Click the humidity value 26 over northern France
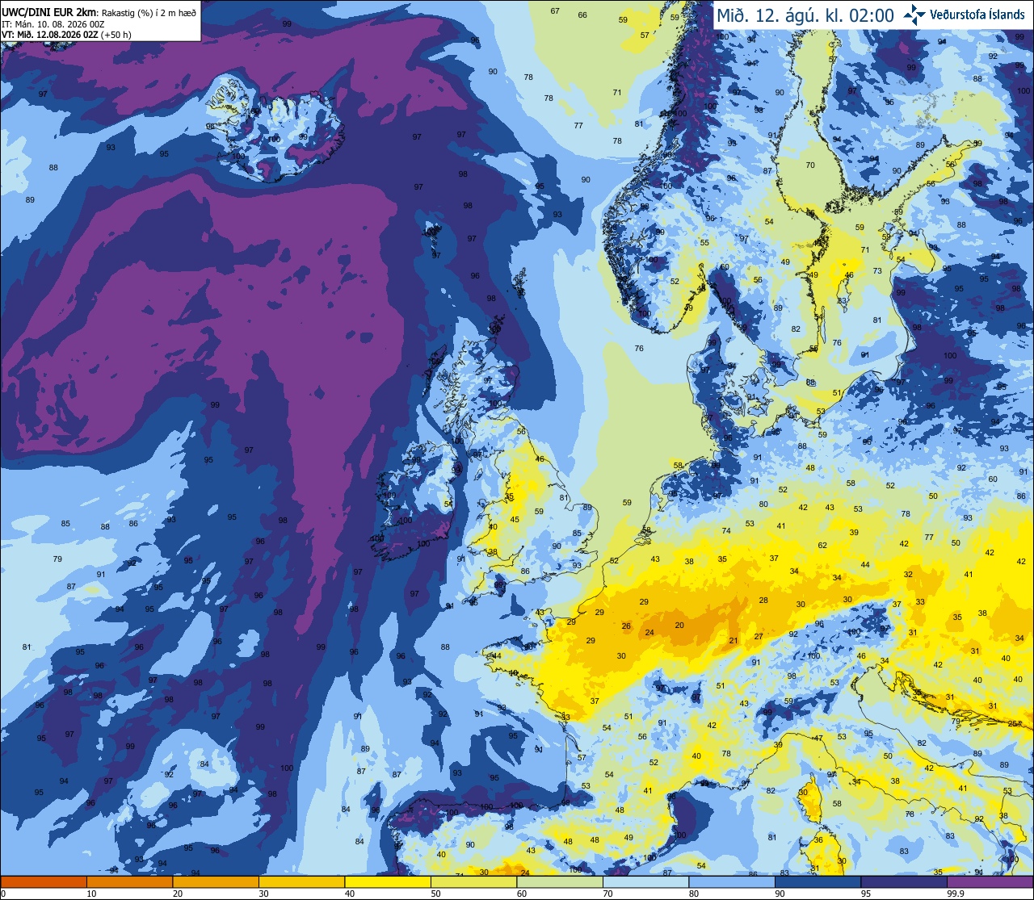This screenshot has width=1034, height=900. (x=626, y=626)
